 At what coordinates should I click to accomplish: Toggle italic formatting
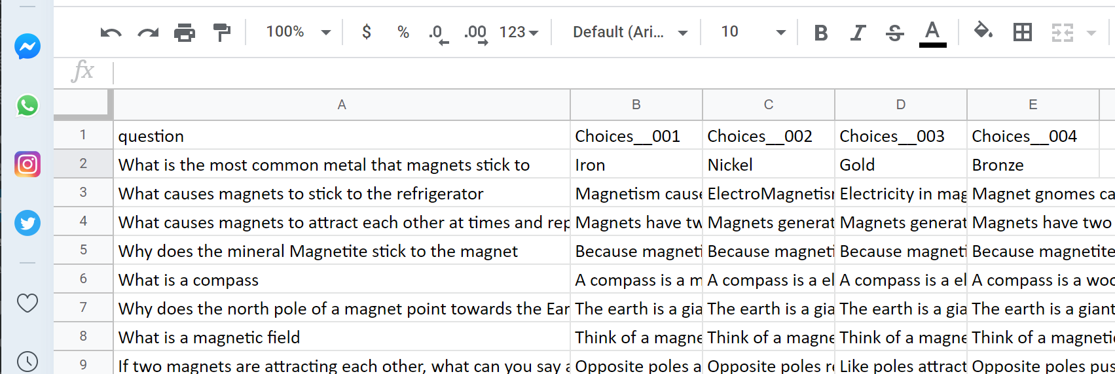point(858,33)
